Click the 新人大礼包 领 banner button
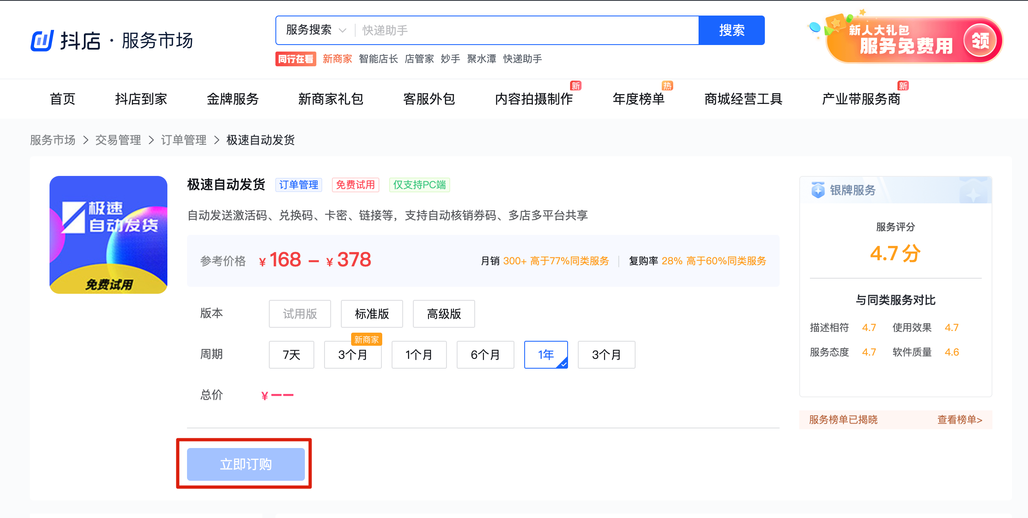Image resolution: width=1028 pixels, height=518 pixels. (x=980, y=41)
